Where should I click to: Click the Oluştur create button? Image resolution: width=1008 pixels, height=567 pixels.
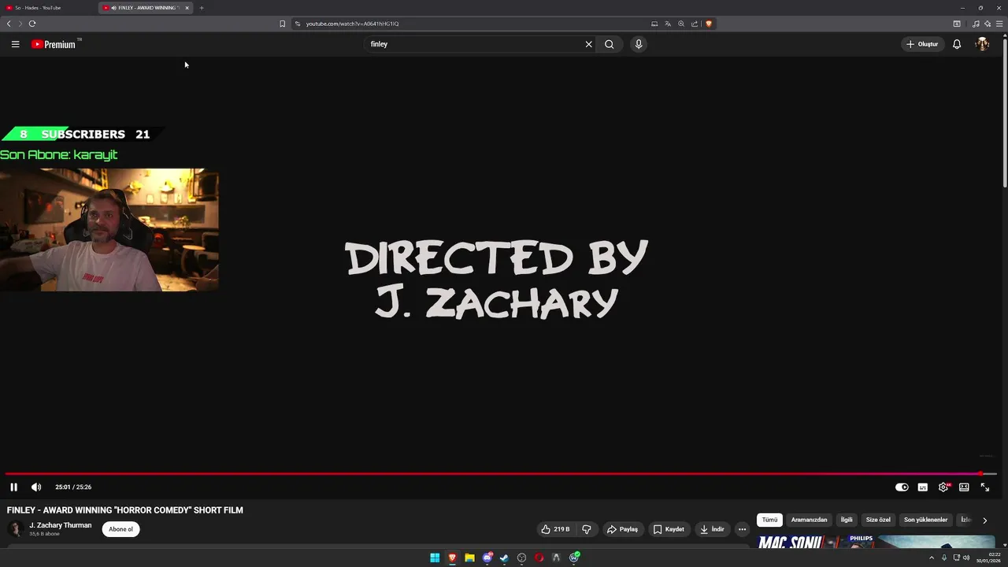pos(922,44)
